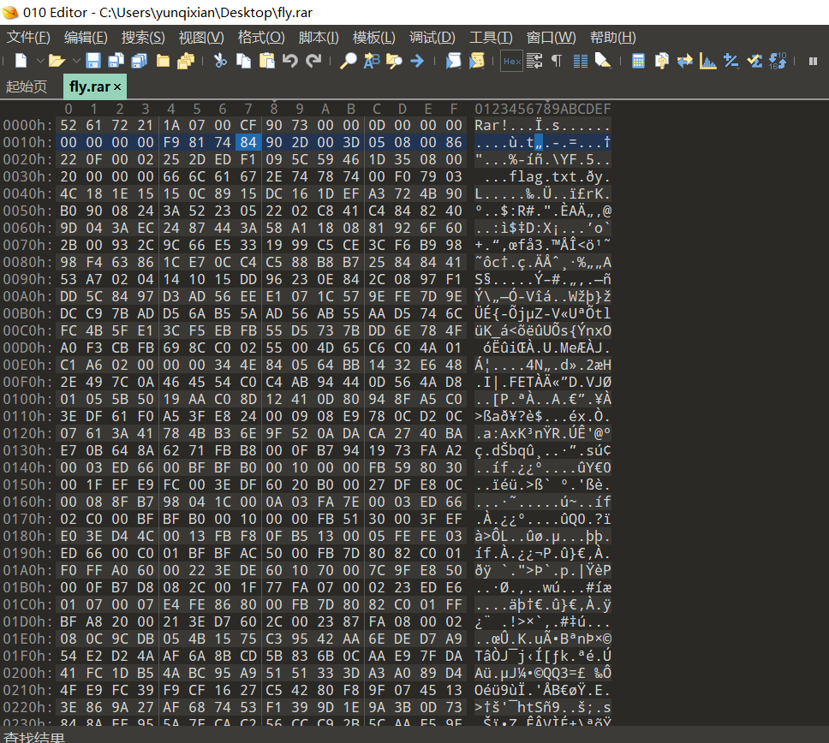
Task: Expand the Open File dropdown arrow
Action: point(76,62)
